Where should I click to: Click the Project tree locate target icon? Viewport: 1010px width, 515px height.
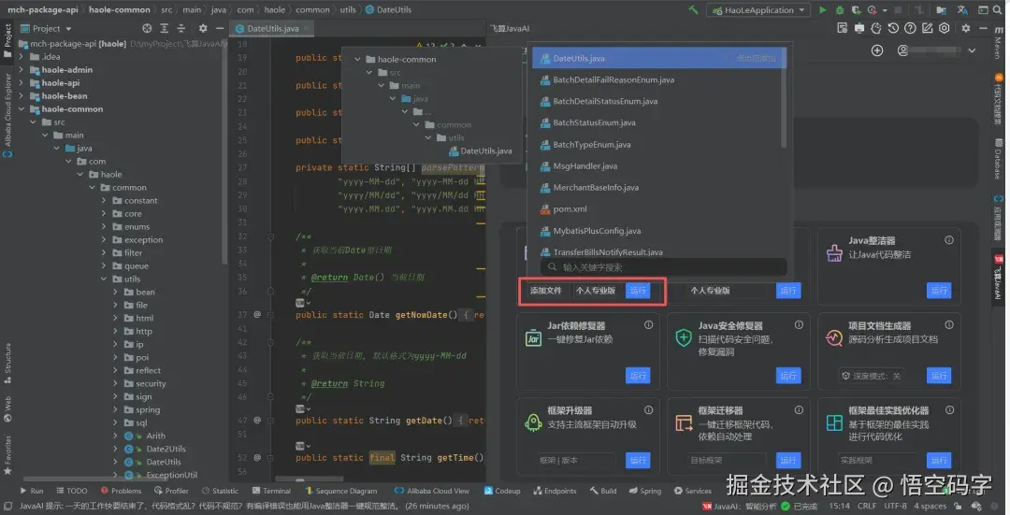click(x=147, y=28)
